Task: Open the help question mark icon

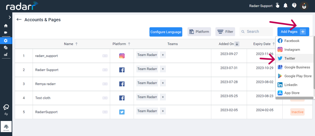Action: [x=294, y=6]
